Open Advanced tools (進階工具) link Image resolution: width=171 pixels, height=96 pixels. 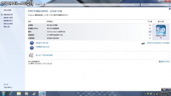[x=7, y=27]
